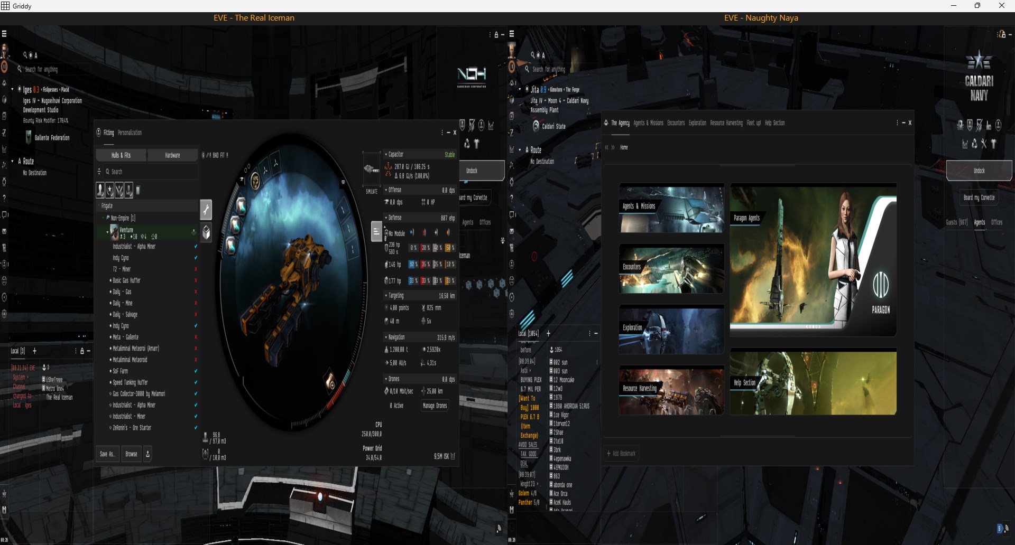Collapse the Iges location info panel
The width and height of the screenshot is (1015, 545).
click(12, 89)
